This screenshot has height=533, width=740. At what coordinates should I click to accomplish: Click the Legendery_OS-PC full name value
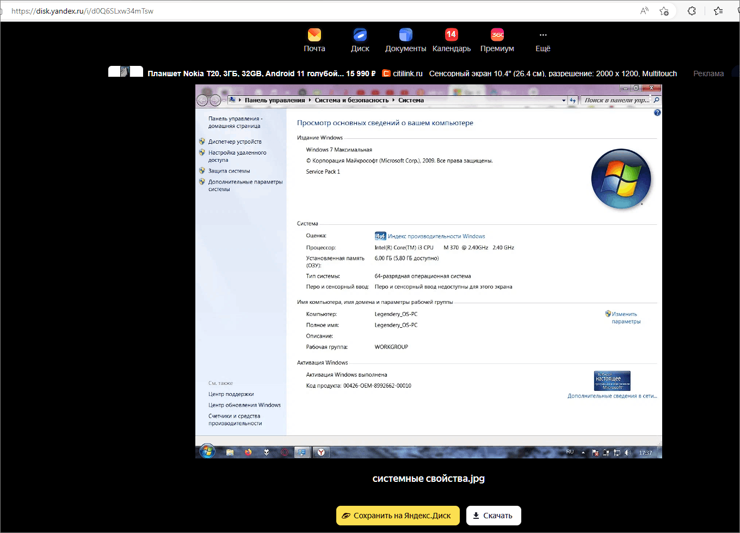[x=396, y=325]
